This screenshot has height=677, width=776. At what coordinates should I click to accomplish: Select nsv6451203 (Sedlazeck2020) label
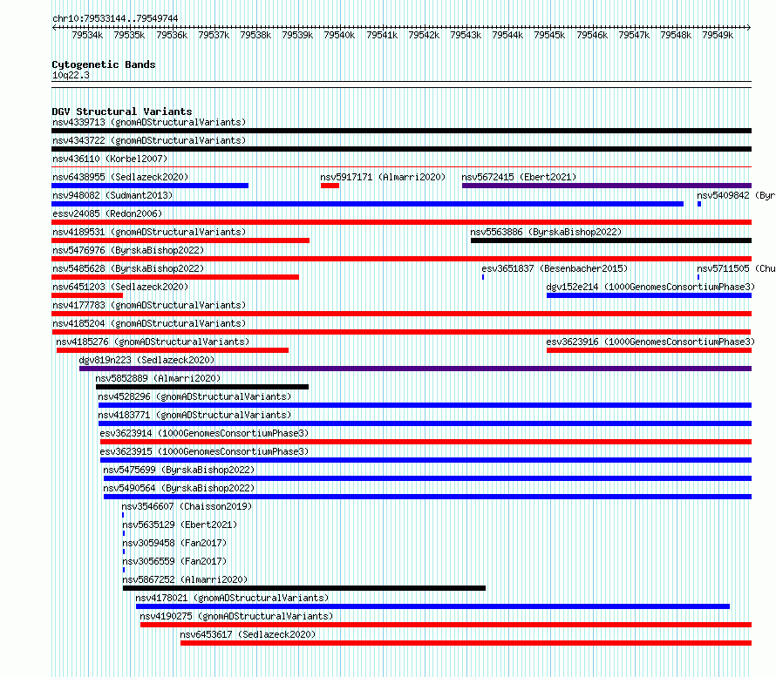(x=120, y=287)
